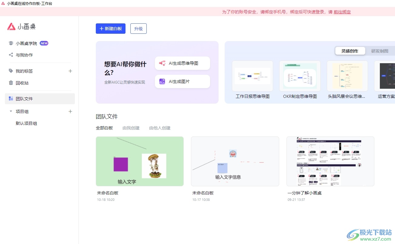
Task: Open the 前往绑定 link in the banner
Action: tap(342, 12)
